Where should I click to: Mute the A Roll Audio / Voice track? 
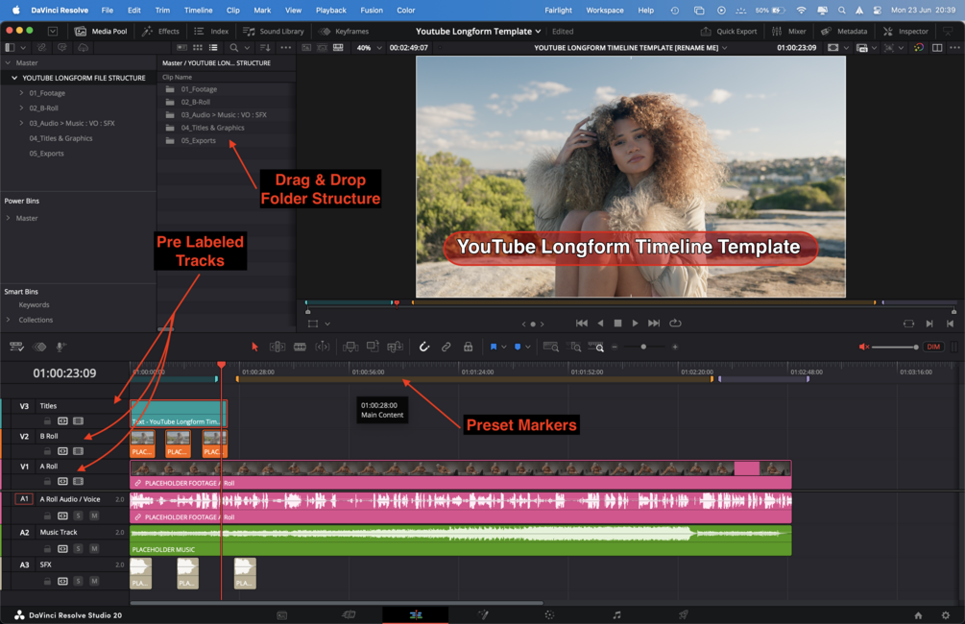point(94,516)
